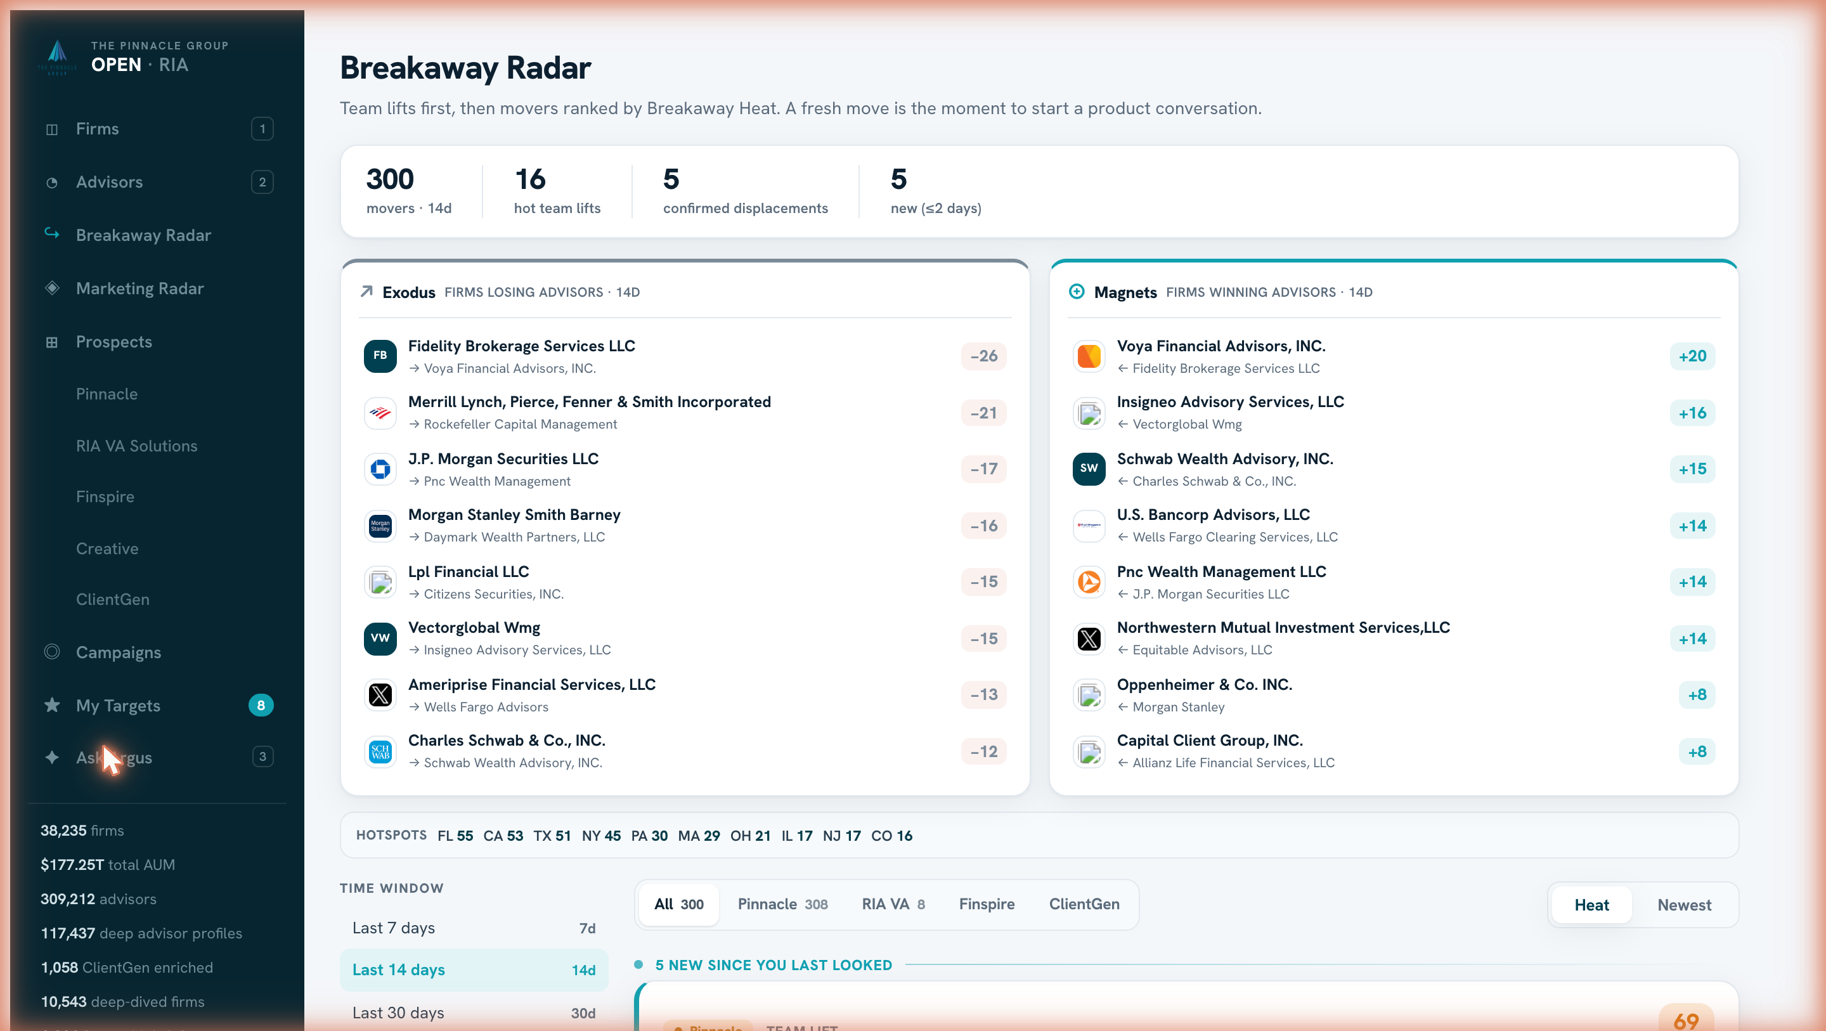The image size is (1826, 1031).
Task: Sort movers by Heat
Action: pyautogui.click(x=1591, y=904)
